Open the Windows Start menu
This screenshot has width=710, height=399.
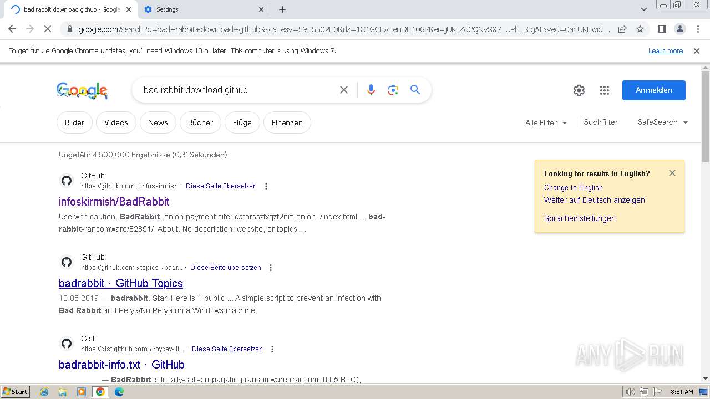point(16,392)
